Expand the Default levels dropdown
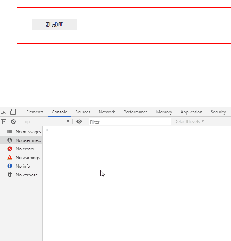 tap(189, 121)
